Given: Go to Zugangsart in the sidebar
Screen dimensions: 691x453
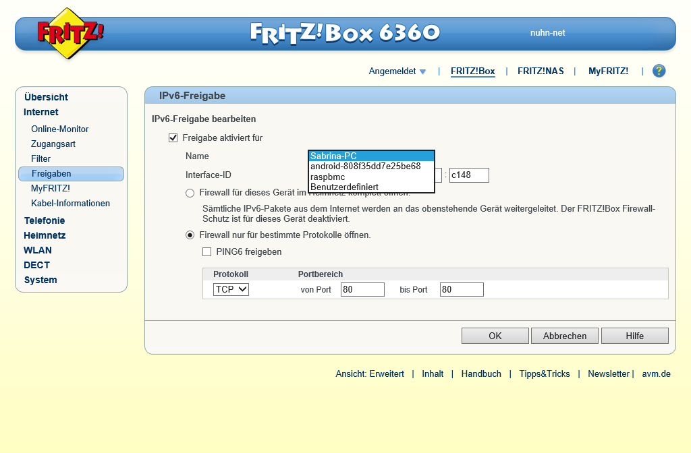Looking at the screenshot, I should (53, 144).
